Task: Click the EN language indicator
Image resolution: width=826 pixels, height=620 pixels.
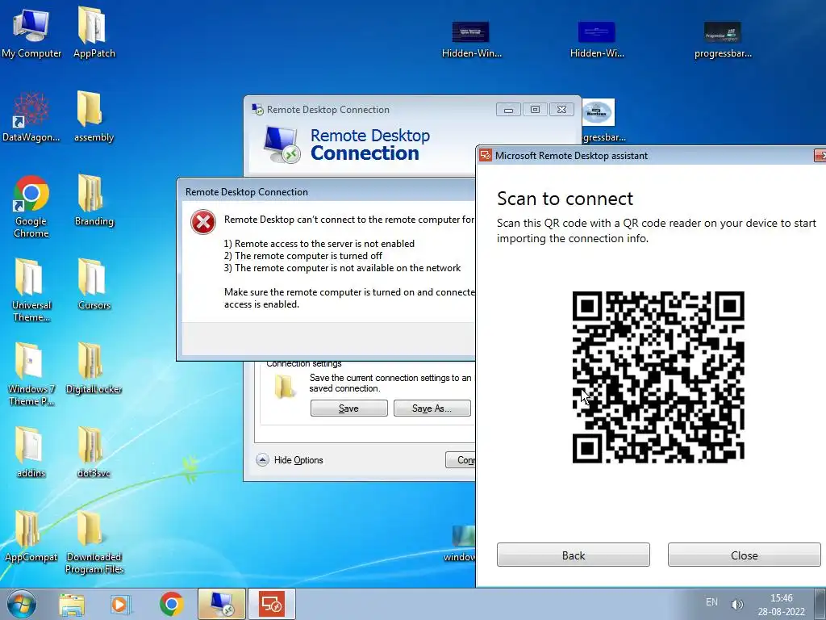Action: click(711, 602)
